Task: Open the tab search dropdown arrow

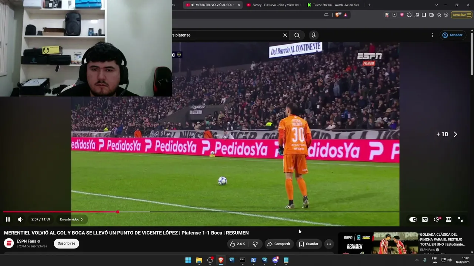Action: pos(437,5)
